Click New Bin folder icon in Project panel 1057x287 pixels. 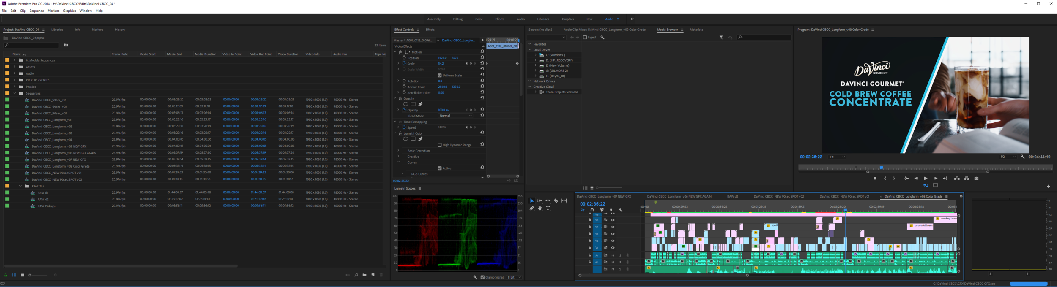[364, 275]
